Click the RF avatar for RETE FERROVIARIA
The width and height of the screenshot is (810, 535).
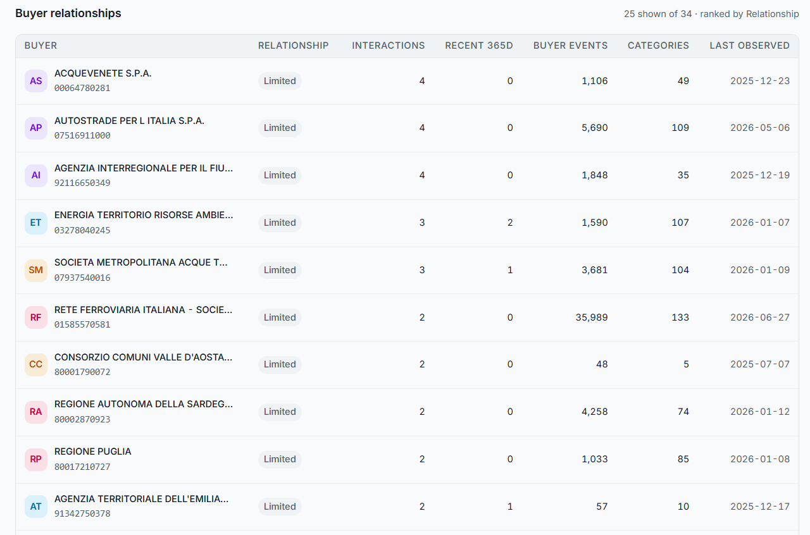click(x=36, y=317)
